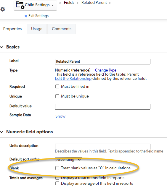
Task: Open Edit the Relationship link
Action: [73, 79]
